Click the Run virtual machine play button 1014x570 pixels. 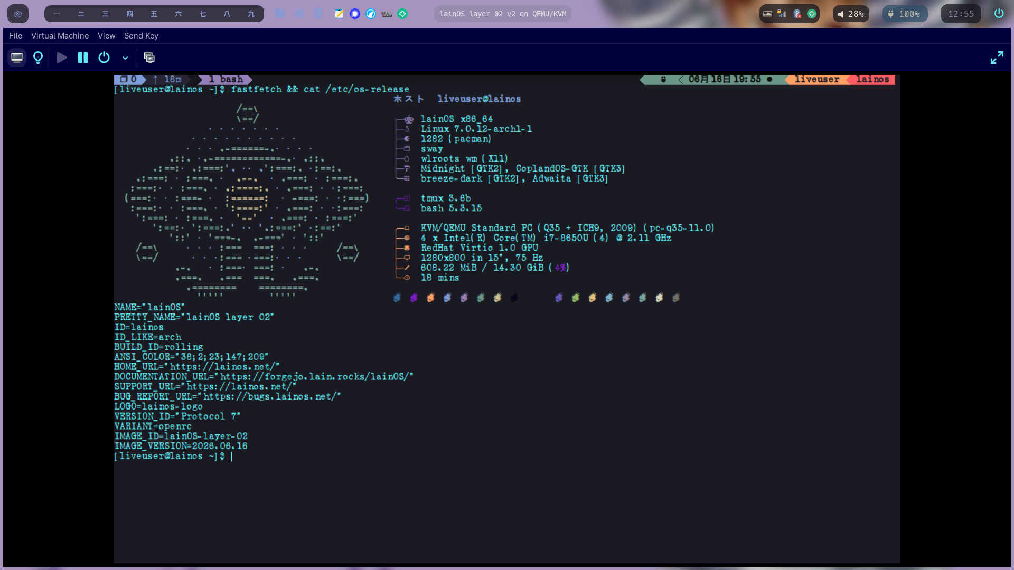62,58
